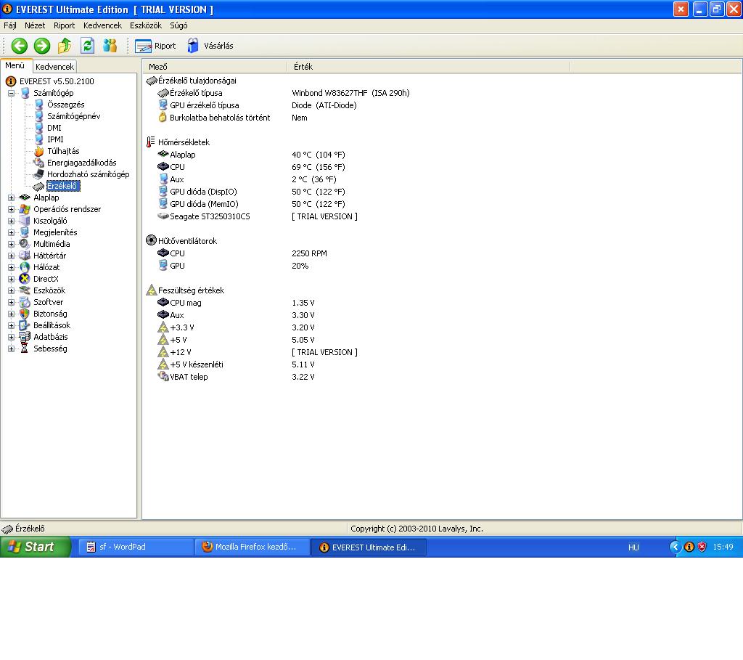Click the HU language indicator in taskbar
The width and height of the screenshot is (743, 660).
[633, 547]
